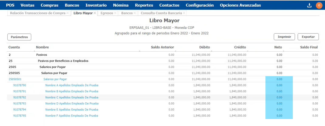The width and height of the screenshot is (325, 126).
Task: Close the Consulta Cuenta Bancaria tab
Action: [x=184, y=13]
